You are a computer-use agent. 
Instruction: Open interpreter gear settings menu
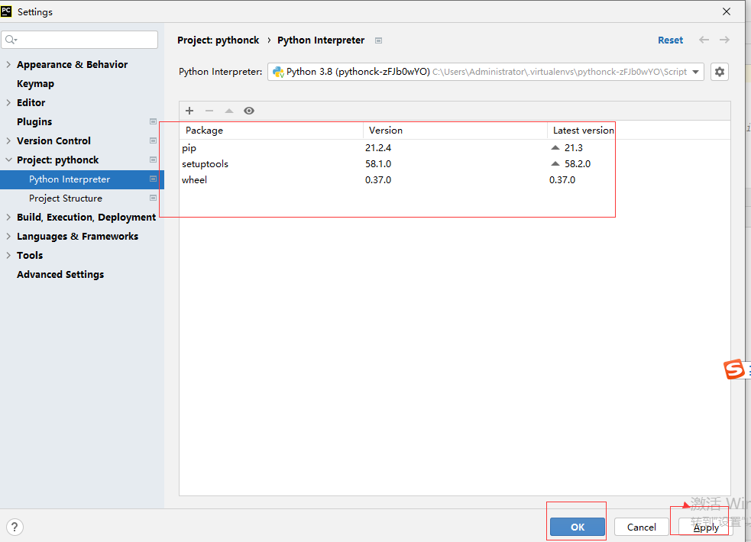[720, 72]
